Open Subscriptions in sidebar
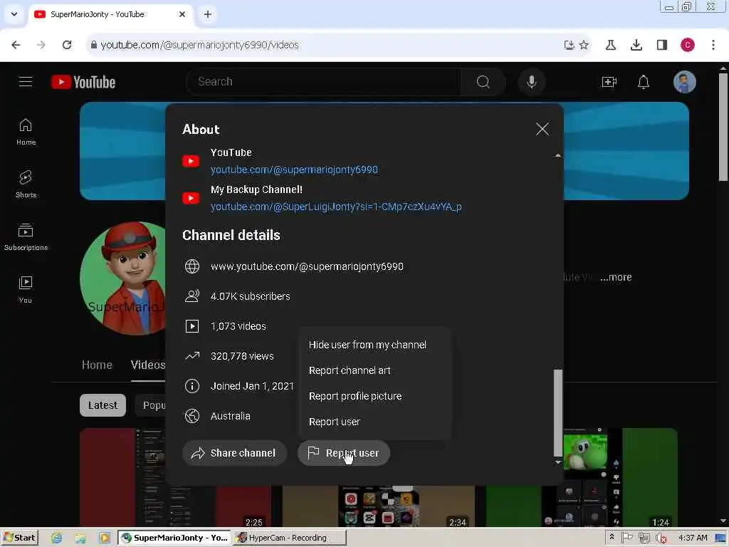The image size is (729, 547). (x=26, y=237)
